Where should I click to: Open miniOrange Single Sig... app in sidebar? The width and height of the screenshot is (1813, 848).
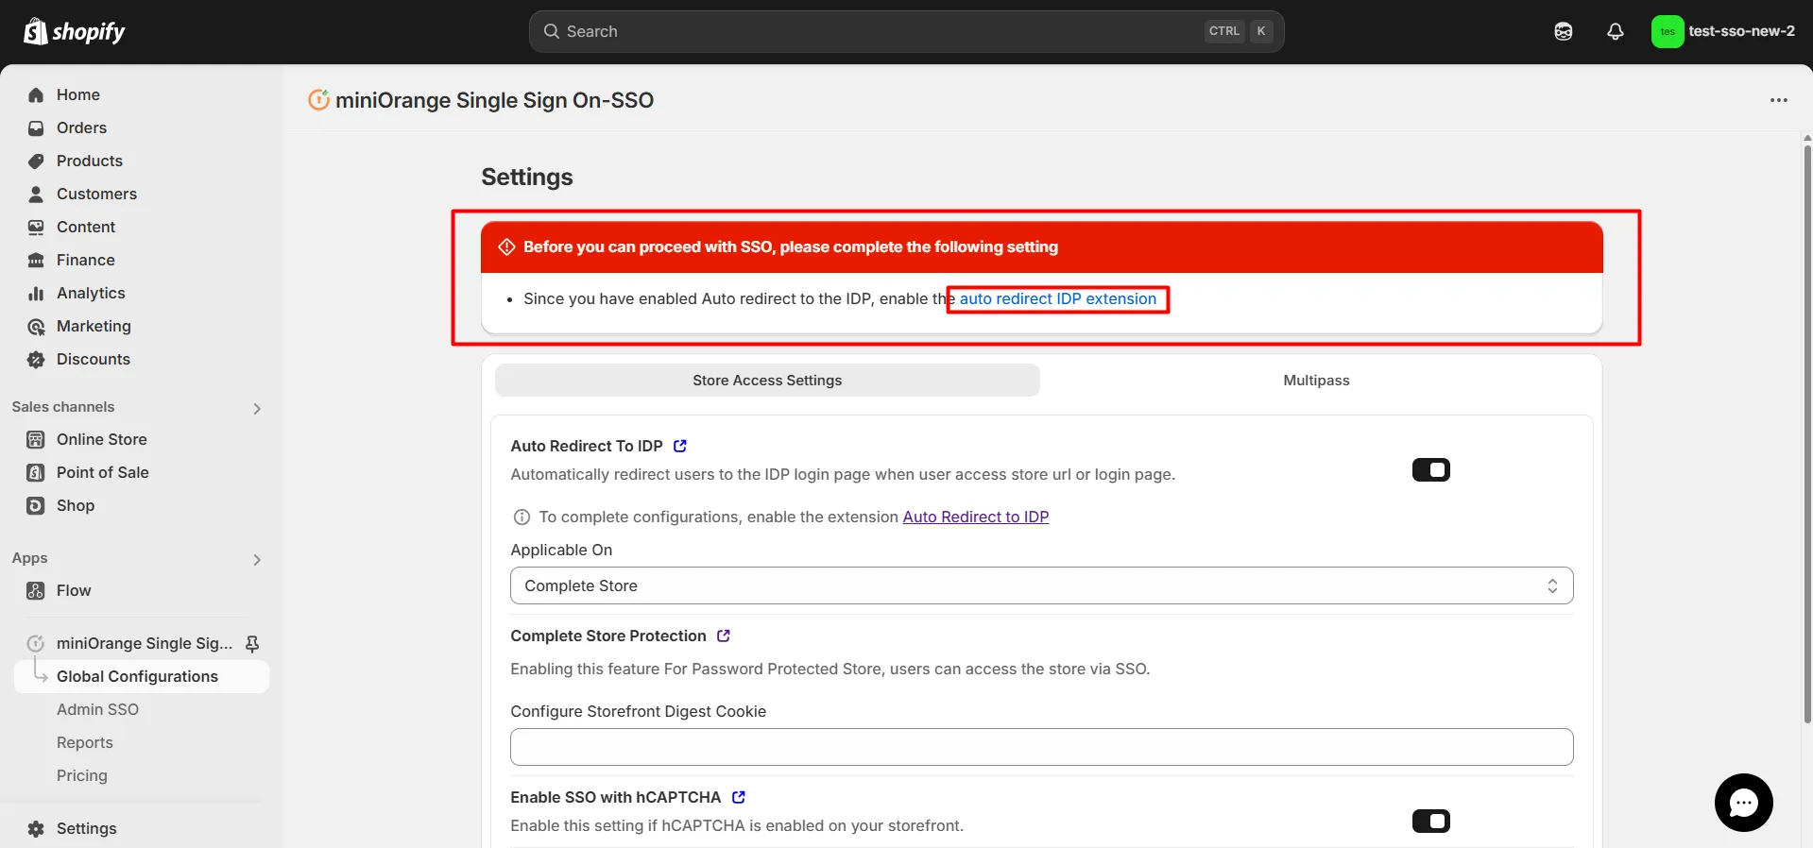144,643
